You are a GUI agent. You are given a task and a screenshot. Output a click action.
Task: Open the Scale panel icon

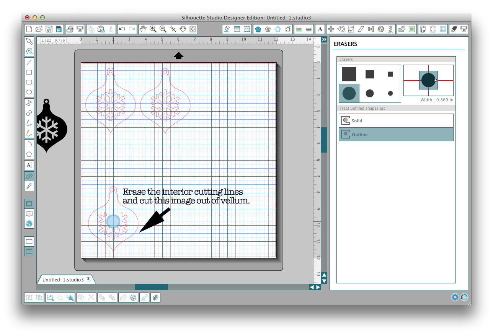click(x=351, y=29)
